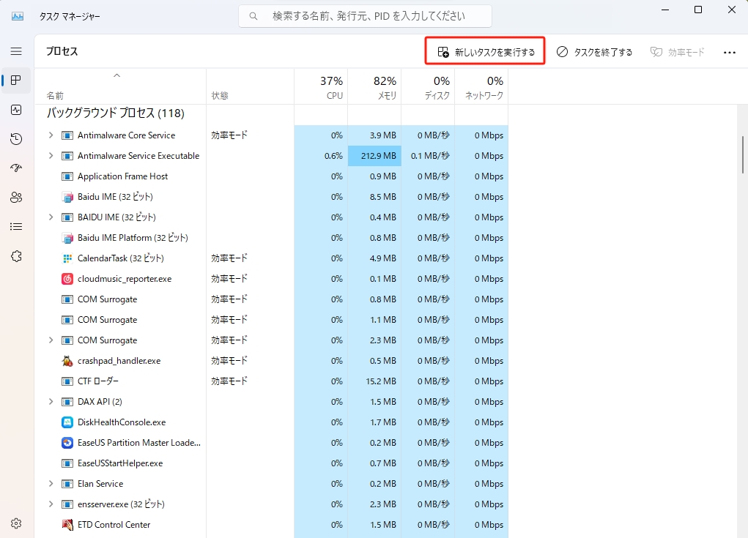Select the cloudmusic_reporter.exe process row
This screenshot has width=748, height=538.
click(125, 279)
